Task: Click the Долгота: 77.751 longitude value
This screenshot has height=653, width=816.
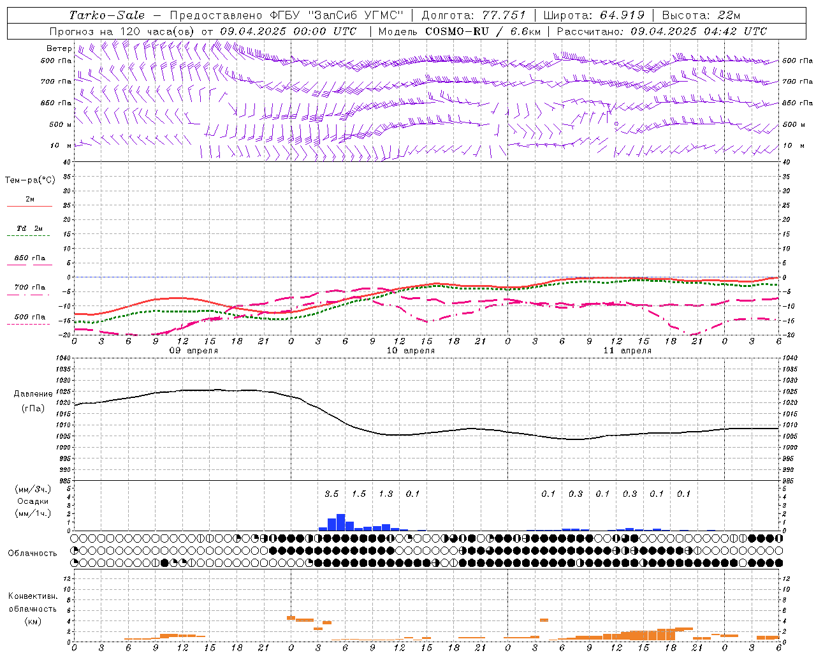Action: (474, 15)
